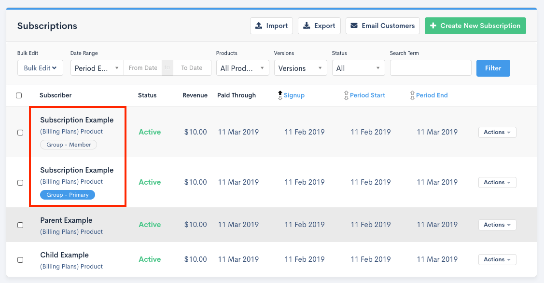Open Actions menu for Parent Example
Image resolution: width=544 pixels, height=283 pixels.
tap(497, 225)
